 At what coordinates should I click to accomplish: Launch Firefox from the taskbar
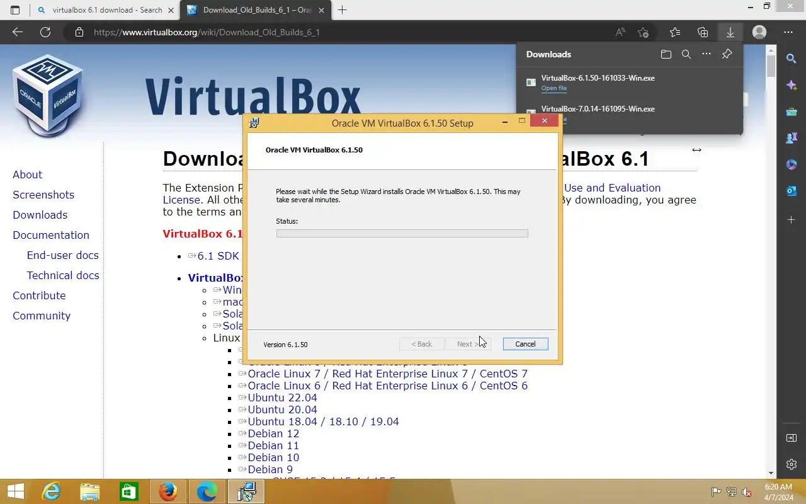[x=168, y=491]
